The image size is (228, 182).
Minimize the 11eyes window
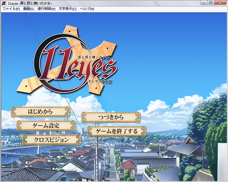pos(204,3)
